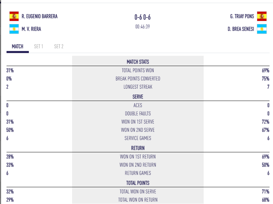
Task: Select the Won on 1st Return label
Action: pyautogui.click(x=138, y=156)
